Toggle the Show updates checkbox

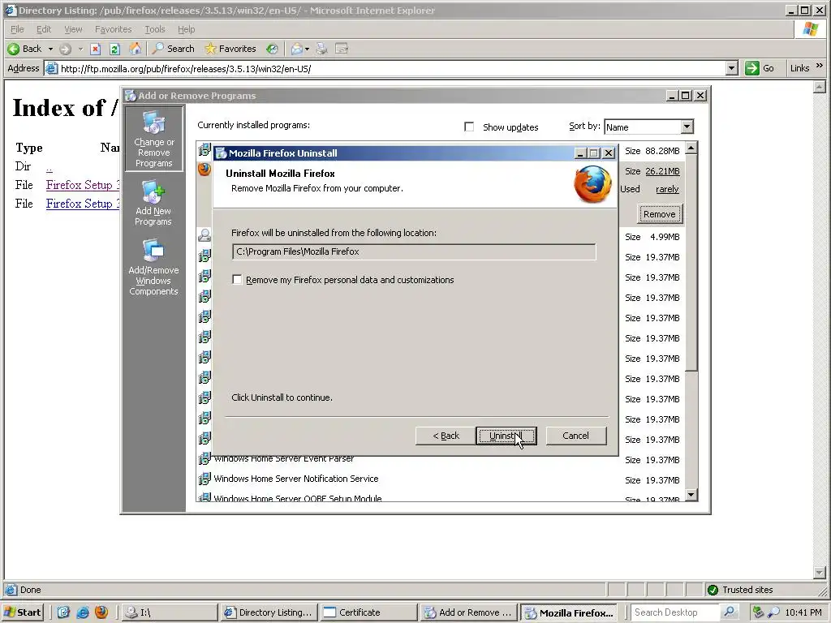click(469, 127)
